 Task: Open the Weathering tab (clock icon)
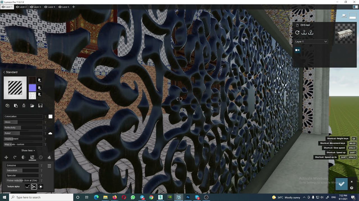point(41,157)
